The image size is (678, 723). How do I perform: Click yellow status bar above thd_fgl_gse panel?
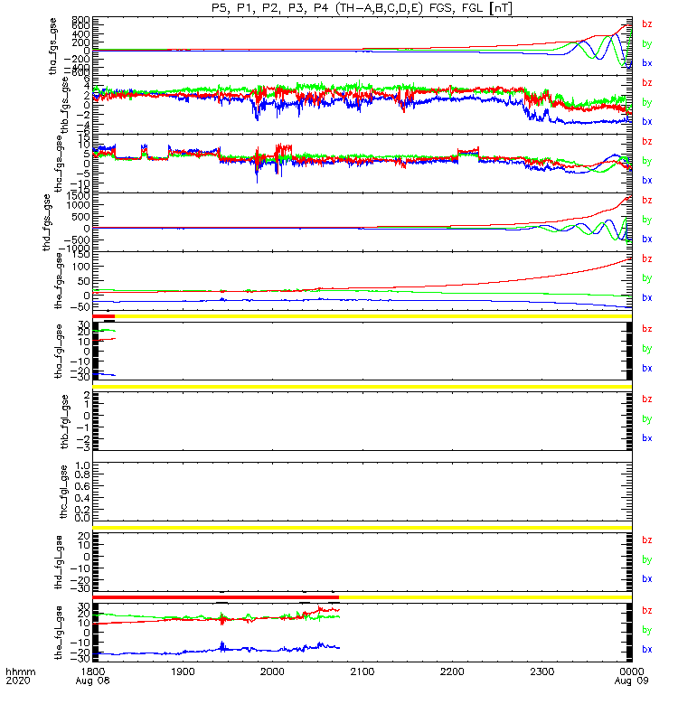coord(363,528)
